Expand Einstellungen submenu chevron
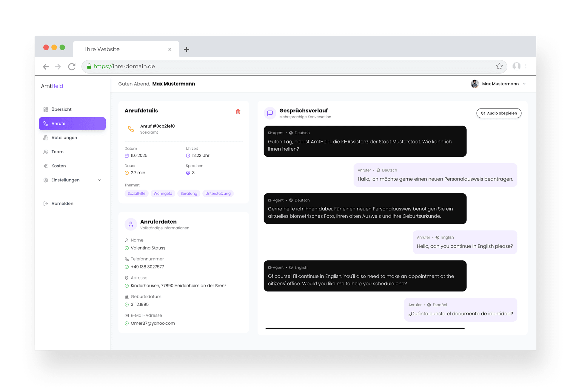573x388 pixels. coord(99,180)
